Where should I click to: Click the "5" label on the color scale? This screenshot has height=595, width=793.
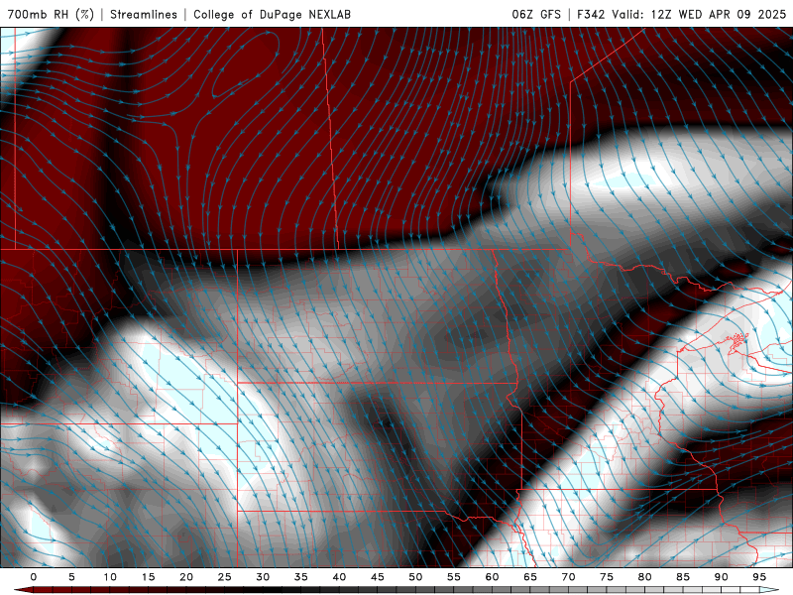71,577
